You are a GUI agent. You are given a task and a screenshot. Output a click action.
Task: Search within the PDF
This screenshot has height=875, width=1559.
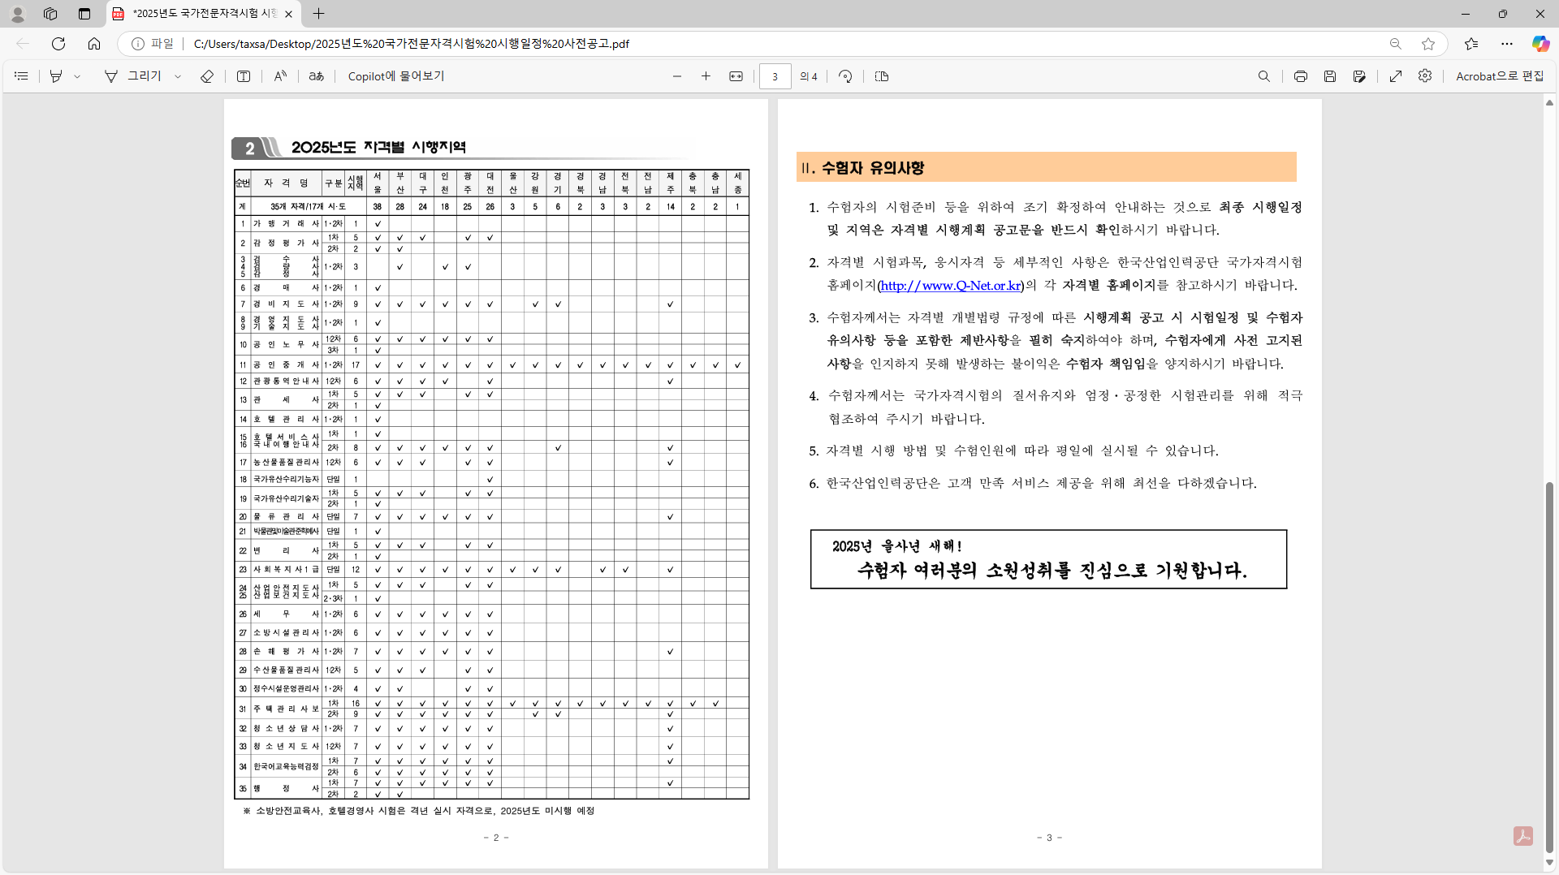click(x=1264, y=76)
